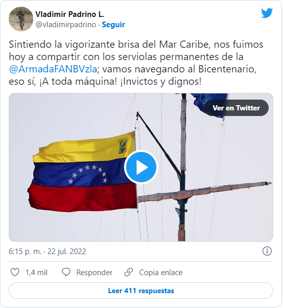Click the copy link chain icon
The image size is (283, 308).
click(x=129, y=272)
